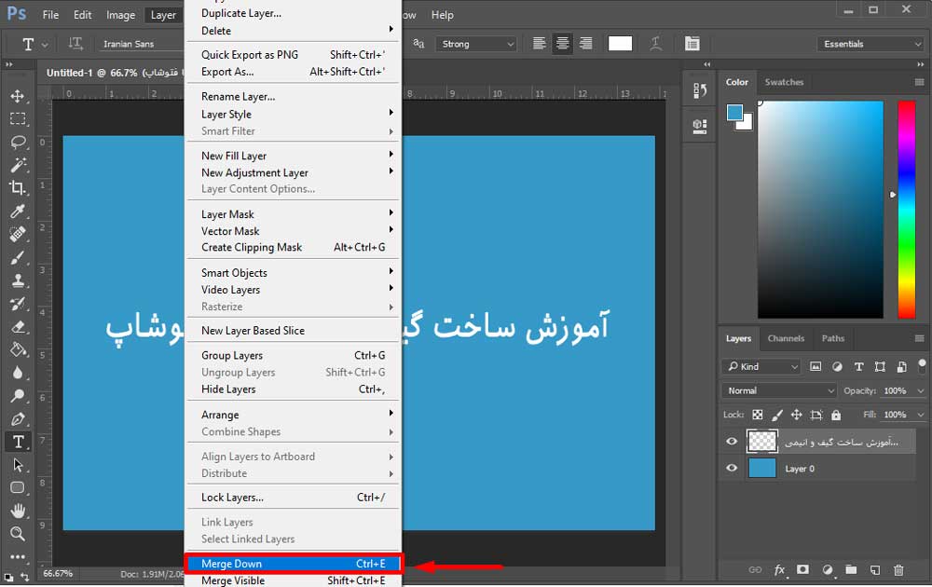Viewport: 932px width, 587px height.
Task: Select the Pen tool
Action: pos(18,419)
